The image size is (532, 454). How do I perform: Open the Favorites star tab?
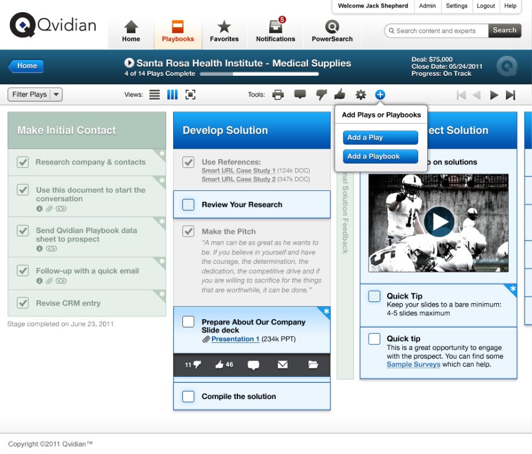point(224,32)
